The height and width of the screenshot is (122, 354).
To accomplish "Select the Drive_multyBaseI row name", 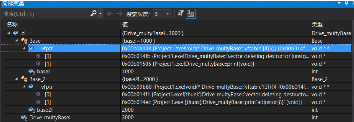I will coord(50,118).
